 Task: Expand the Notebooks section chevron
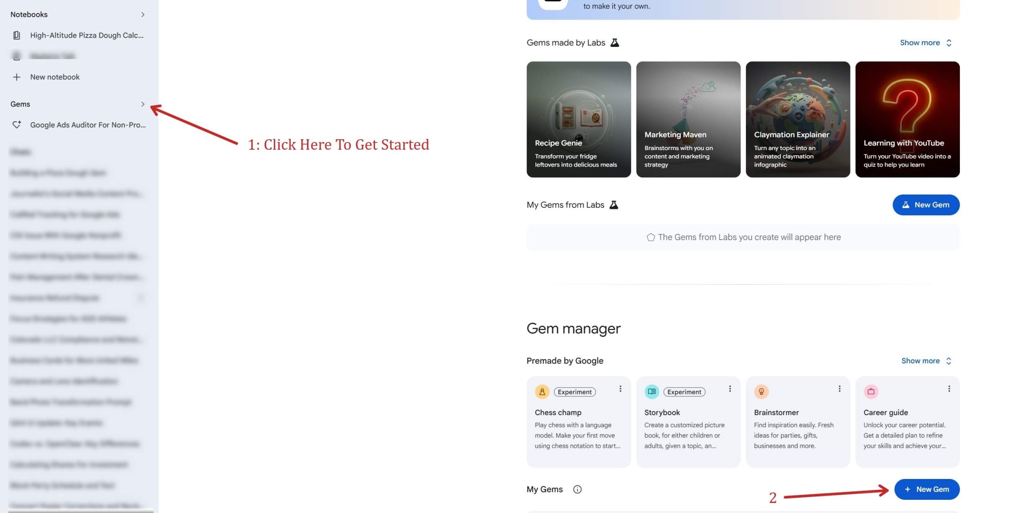143,14
